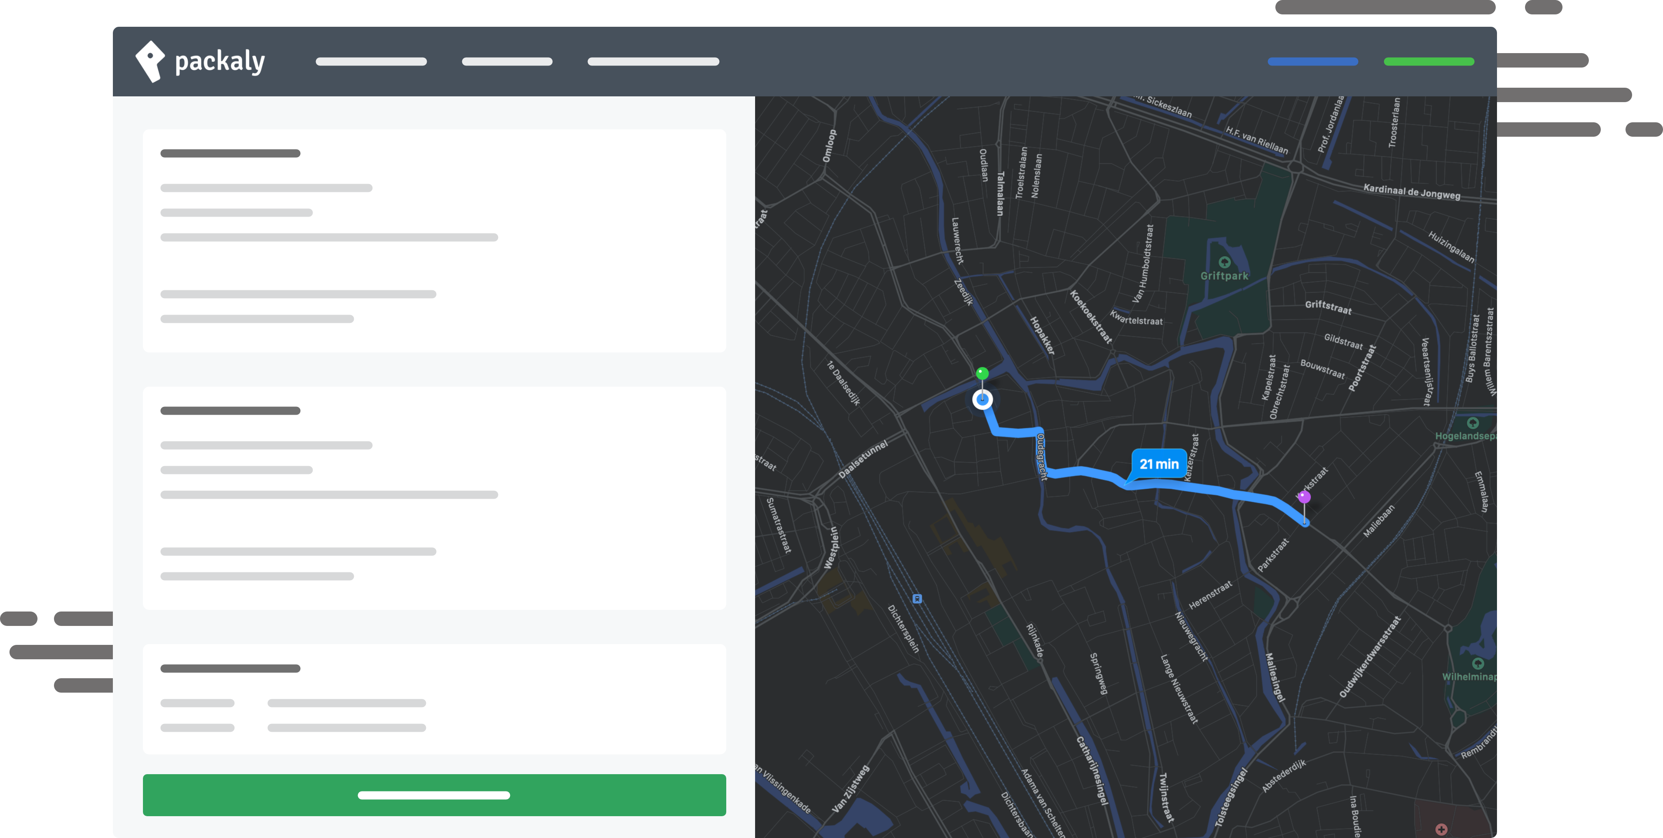Click the Daalsetunnel street label
Screen dimensions: 1663x838
point(863,459)
